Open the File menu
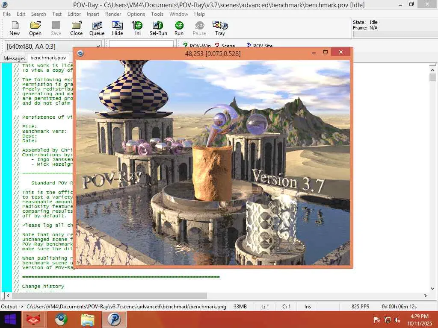The width and height of the screenshot is (438, 328). tap(7, 14)
